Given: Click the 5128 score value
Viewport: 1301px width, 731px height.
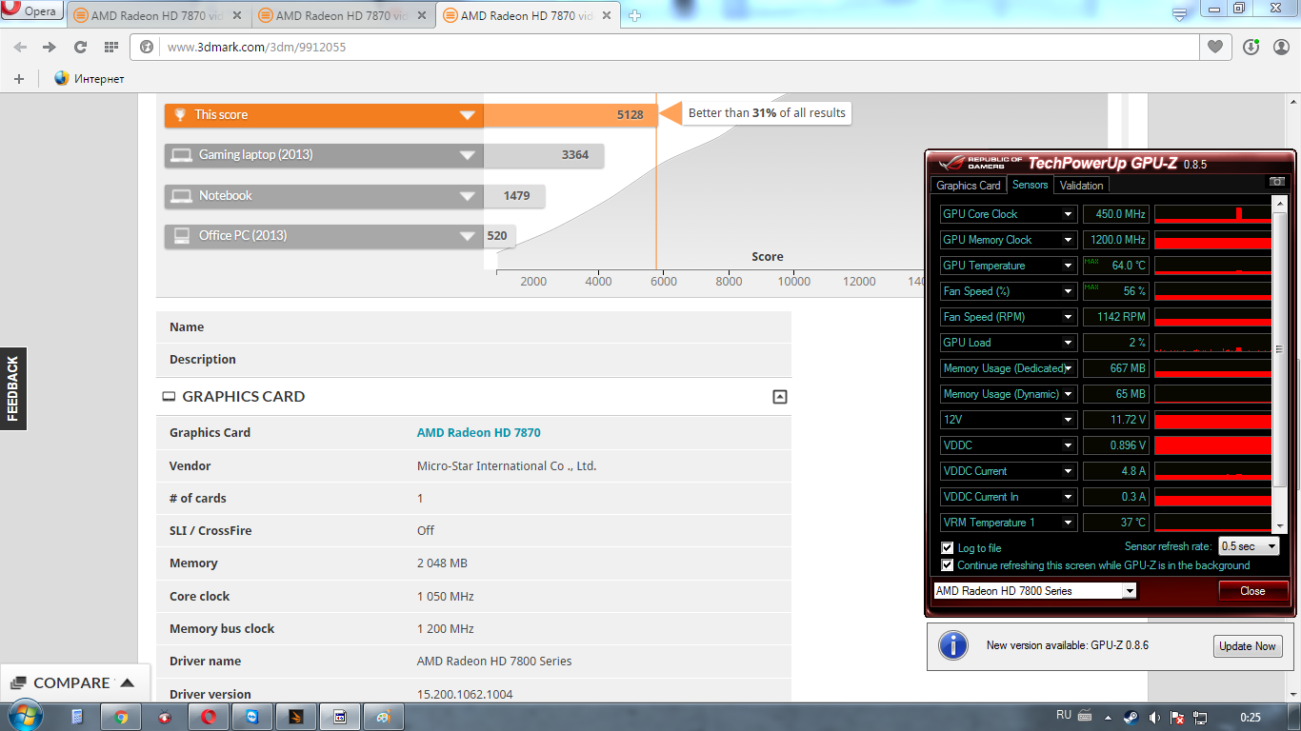Looking at the screenshot, I should (630, 115).
